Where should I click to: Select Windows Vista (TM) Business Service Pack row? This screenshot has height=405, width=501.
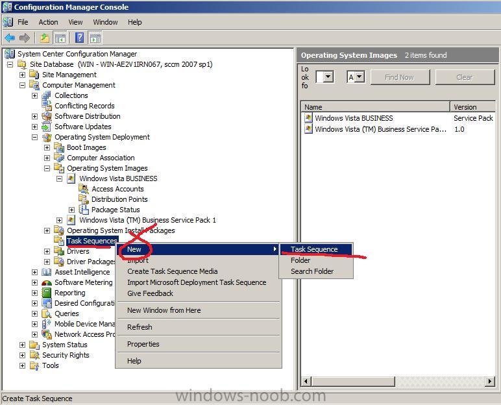398,129
